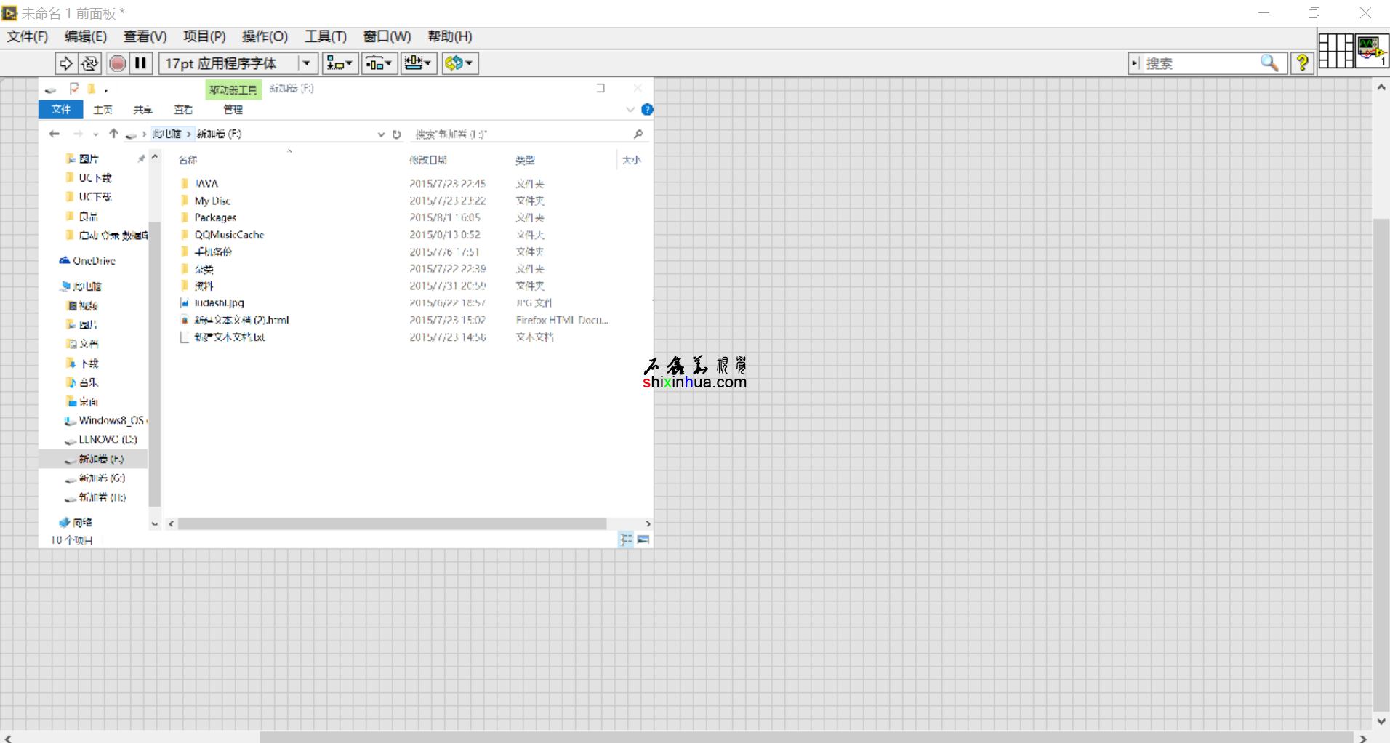
Task: Toggle the yellow context help window button
Action: click(x=1302, y=63)
